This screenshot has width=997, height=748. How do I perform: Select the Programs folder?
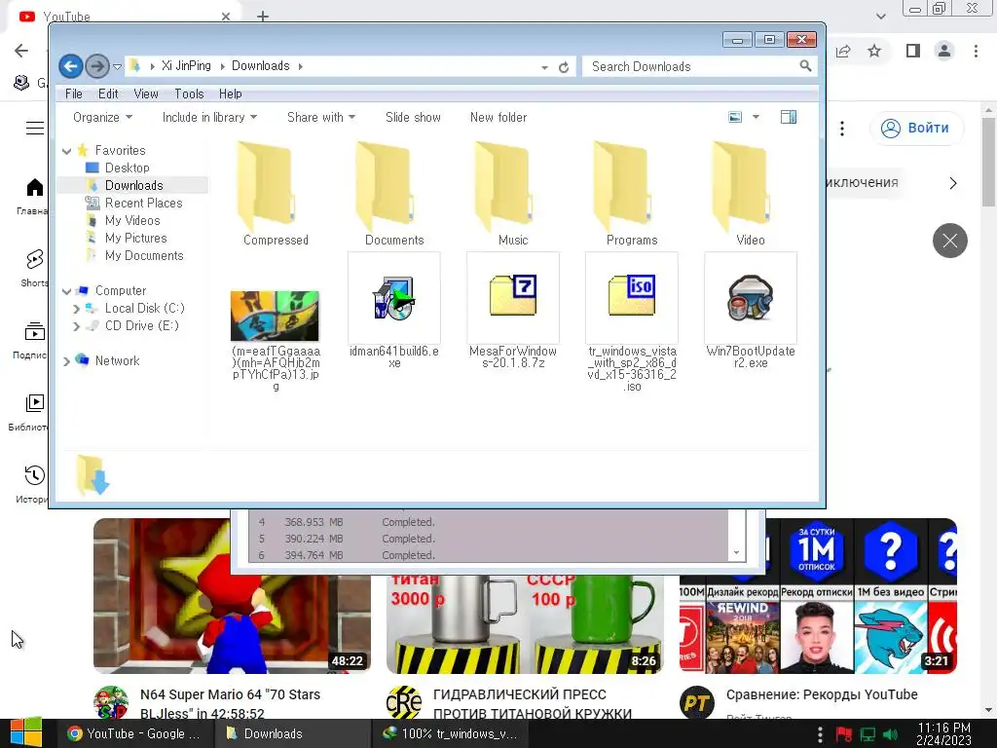tap(631, 193)
